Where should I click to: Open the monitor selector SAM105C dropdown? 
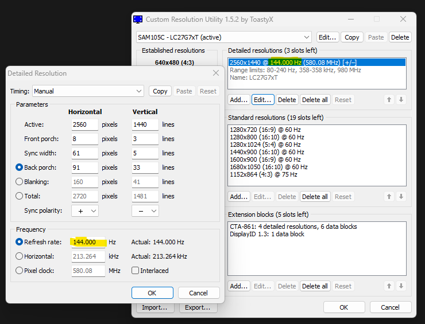pos(223,37)
